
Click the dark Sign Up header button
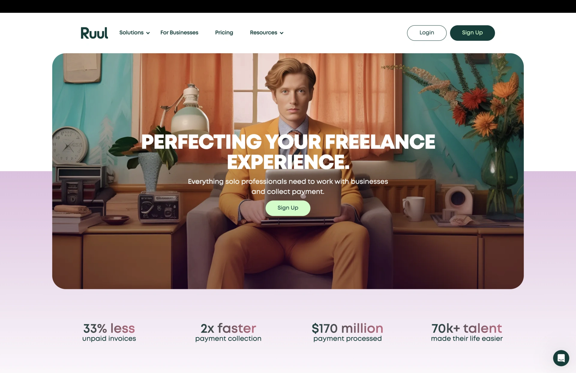pos(472,33)
